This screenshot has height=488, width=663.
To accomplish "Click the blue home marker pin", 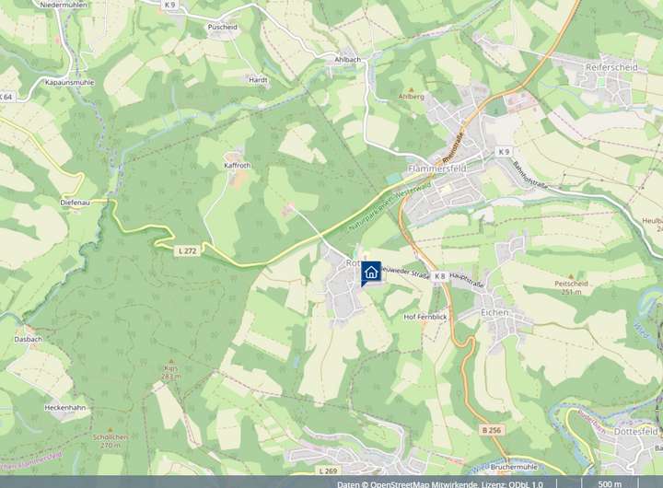I will coord(370,273).
